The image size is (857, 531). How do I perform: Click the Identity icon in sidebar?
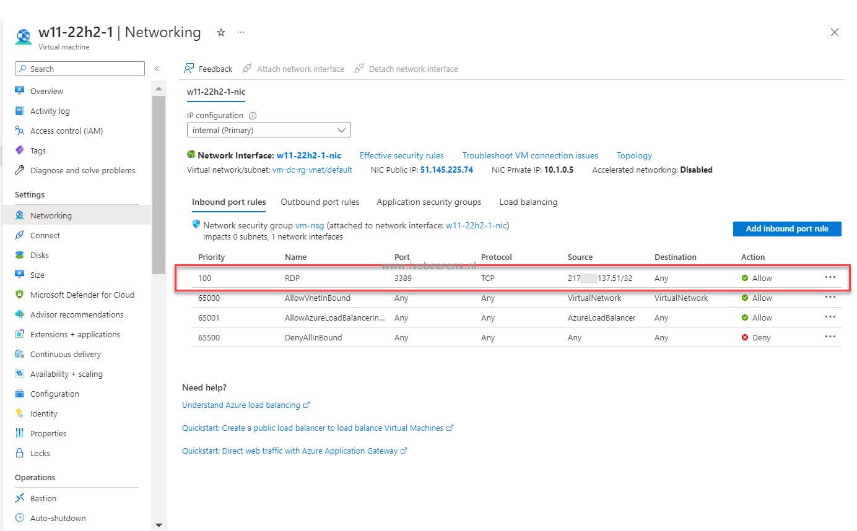(20, 413)
